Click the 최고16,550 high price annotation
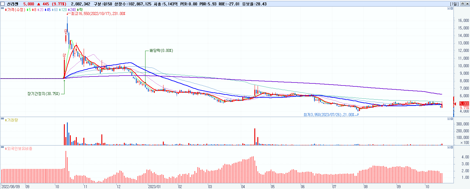 coord(98,14)
